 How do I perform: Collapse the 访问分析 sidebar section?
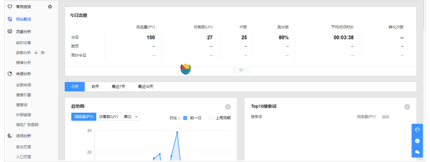[23, 136]
